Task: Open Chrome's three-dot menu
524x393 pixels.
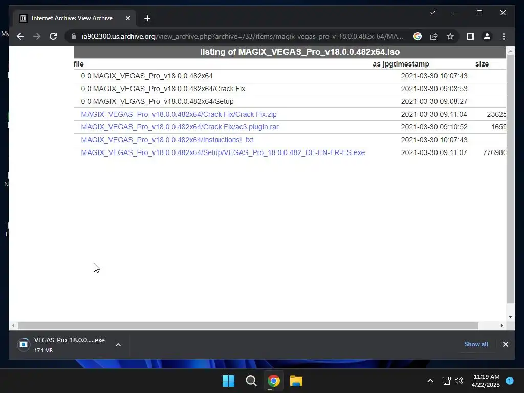Action: 504,36
